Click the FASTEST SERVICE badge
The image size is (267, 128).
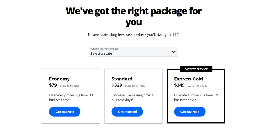[x=196, y=69]
